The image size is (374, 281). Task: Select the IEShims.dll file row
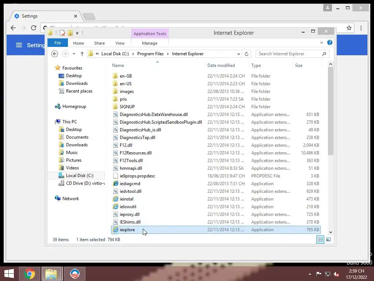pos(216,222)
